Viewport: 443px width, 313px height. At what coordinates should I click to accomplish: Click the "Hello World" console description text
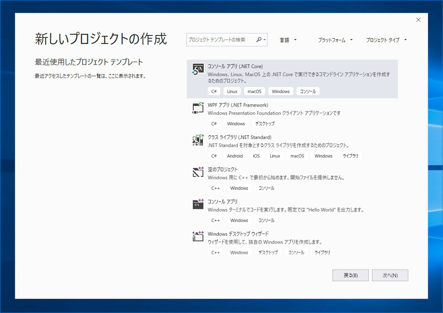click(x=286, y=210)
